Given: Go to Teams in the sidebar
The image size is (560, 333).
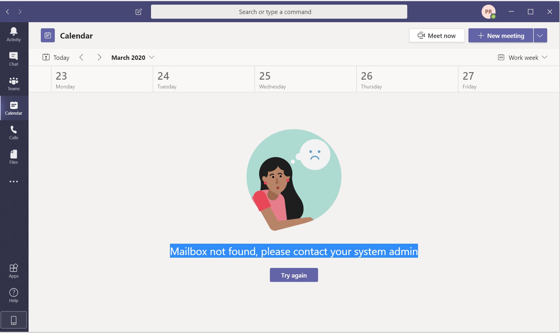Looking at the screenshot, I should click(x=14, y=83).
